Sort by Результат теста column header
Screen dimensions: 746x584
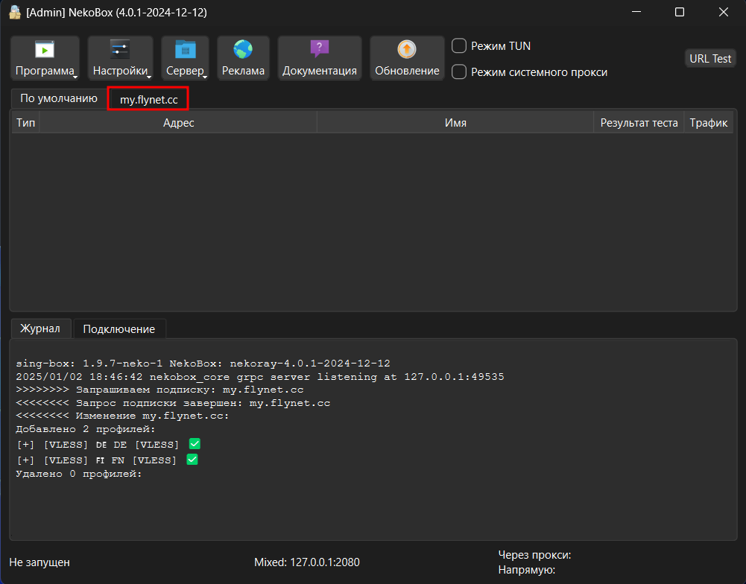[639, 123]
